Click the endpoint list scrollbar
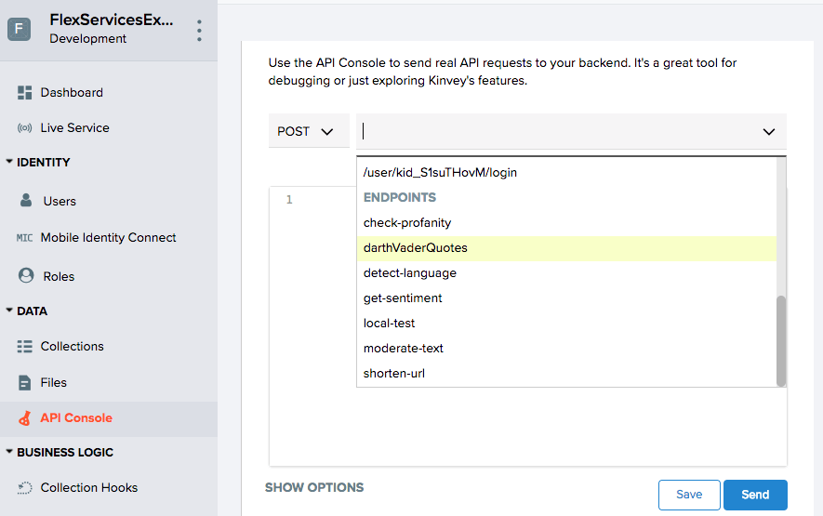The image size is (823, 516). (781, 339)
